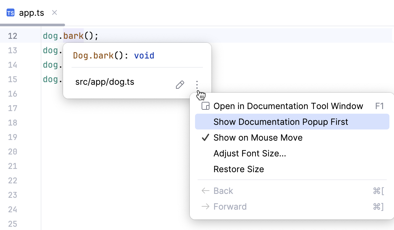Click the Back arrow icon
This screenshot has height=230, width=394.
(206, 191)
